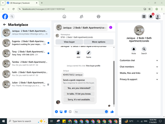Open the Tamika conversation in the list
165x124 pixels.
26,63
